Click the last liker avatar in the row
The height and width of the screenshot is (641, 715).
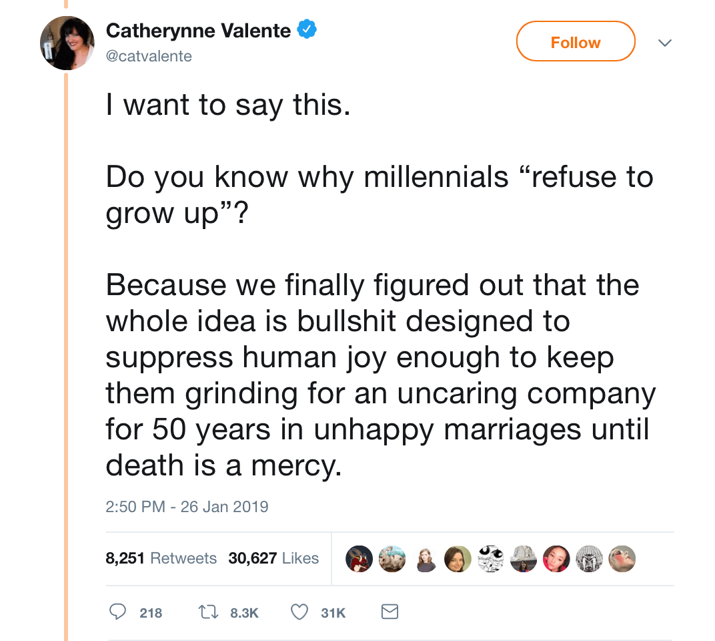(x=622, y=559)
